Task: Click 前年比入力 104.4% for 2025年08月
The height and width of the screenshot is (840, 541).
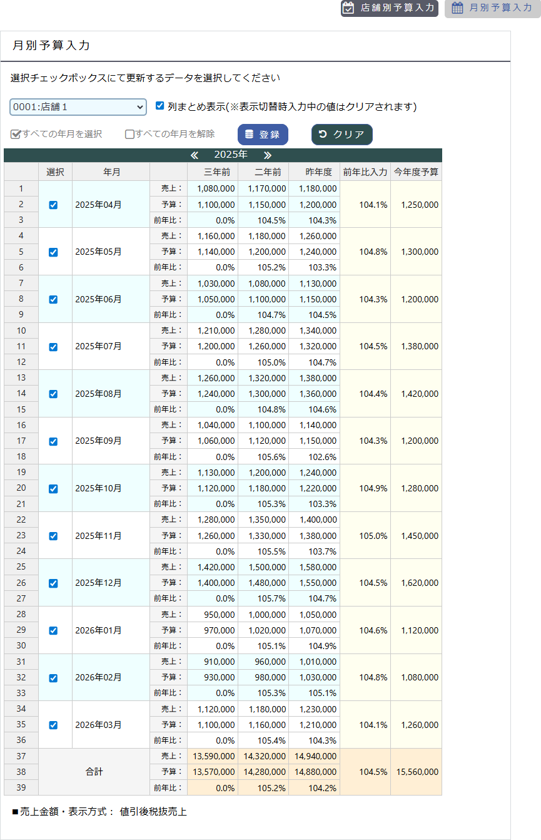Action: coord(365,394)
